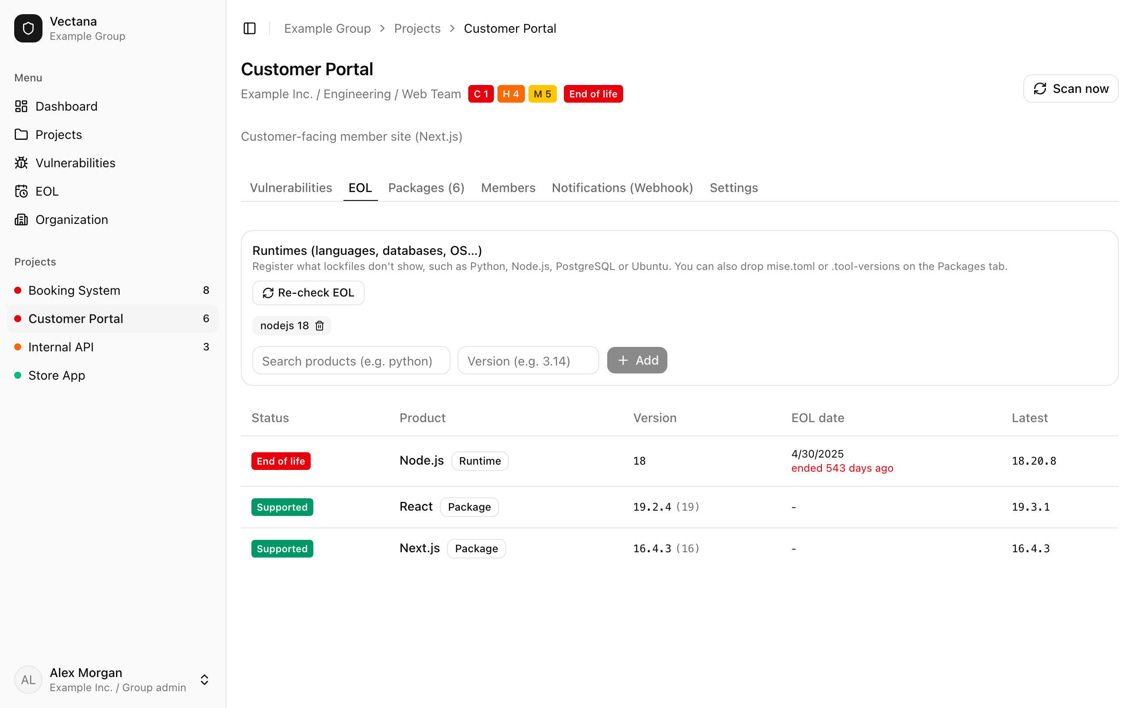Click the M 5 medium severity badge
This screenshot has width=1133, height=708.
[x=542, y=94]
